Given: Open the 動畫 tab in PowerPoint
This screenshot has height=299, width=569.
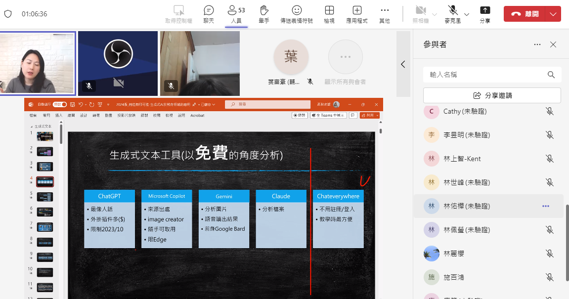Looking at the screenshot, I should [x=108, y=115].
